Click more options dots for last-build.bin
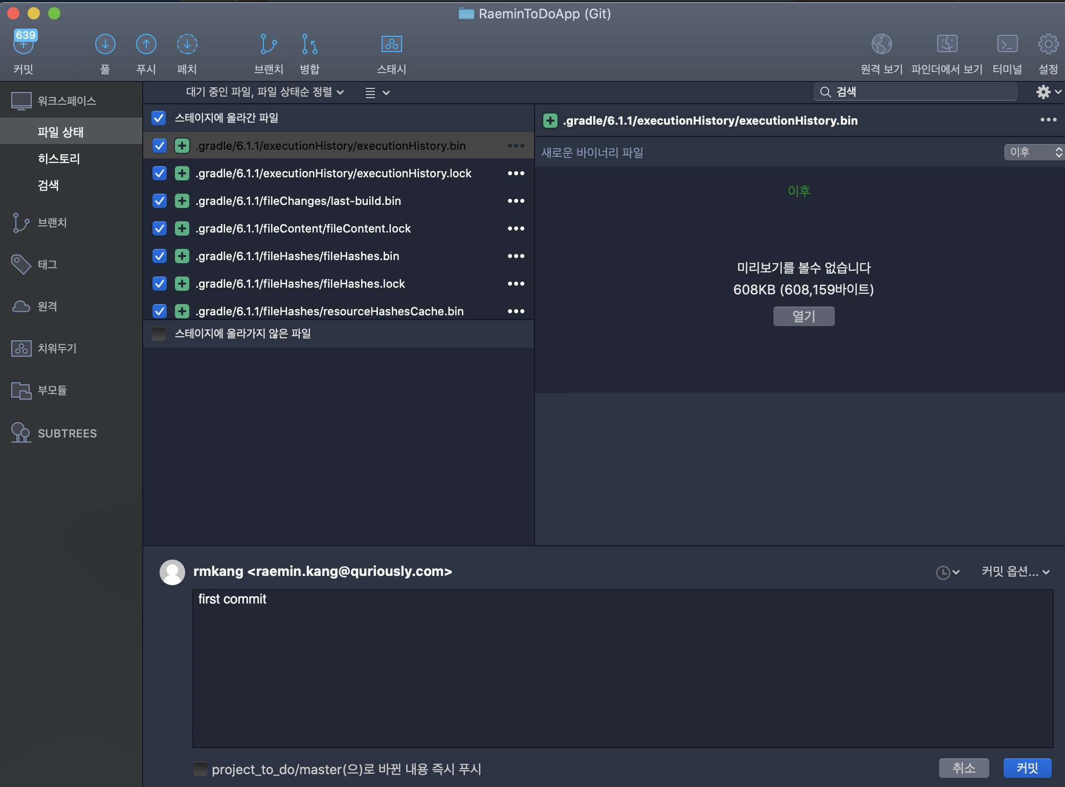Viewport: 1065px width, 787px height. 516,201
